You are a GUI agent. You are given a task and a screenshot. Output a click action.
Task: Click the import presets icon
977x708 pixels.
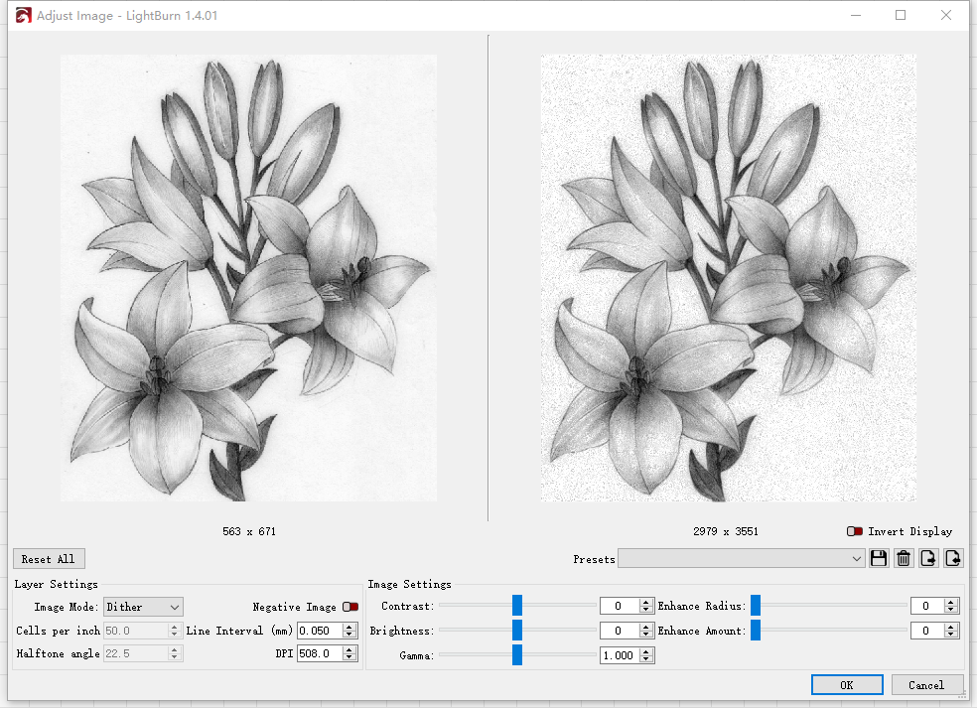click(x=953, y=559)
